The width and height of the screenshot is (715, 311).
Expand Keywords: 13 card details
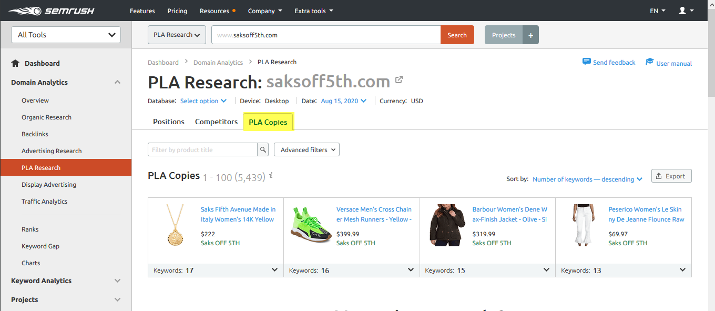(682, 270)
